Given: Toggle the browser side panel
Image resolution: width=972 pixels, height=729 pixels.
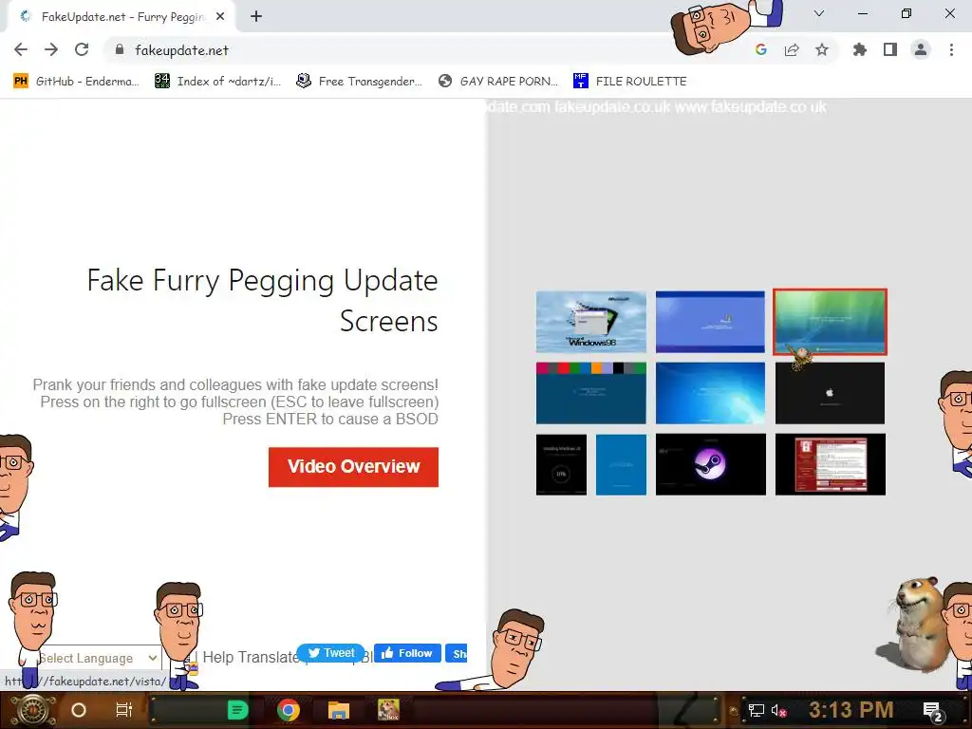Looking at the screenshot, I should 890,49.
